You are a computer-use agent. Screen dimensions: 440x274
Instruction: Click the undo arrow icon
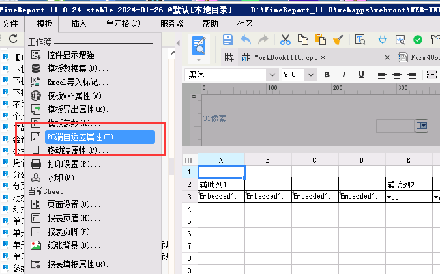click(246, 40)
